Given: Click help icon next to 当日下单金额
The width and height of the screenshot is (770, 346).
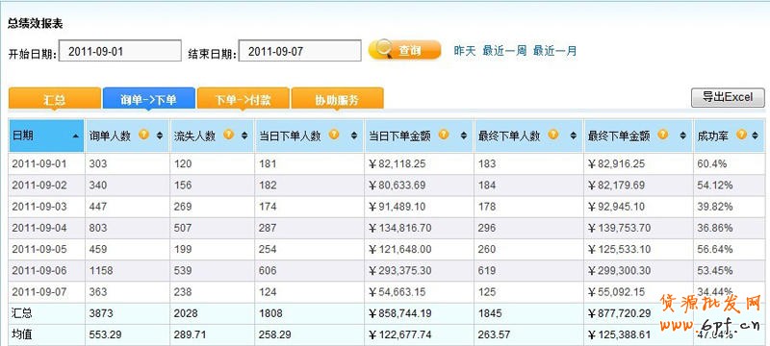Looking at the screenshot, I should click(x=444, y=134).
